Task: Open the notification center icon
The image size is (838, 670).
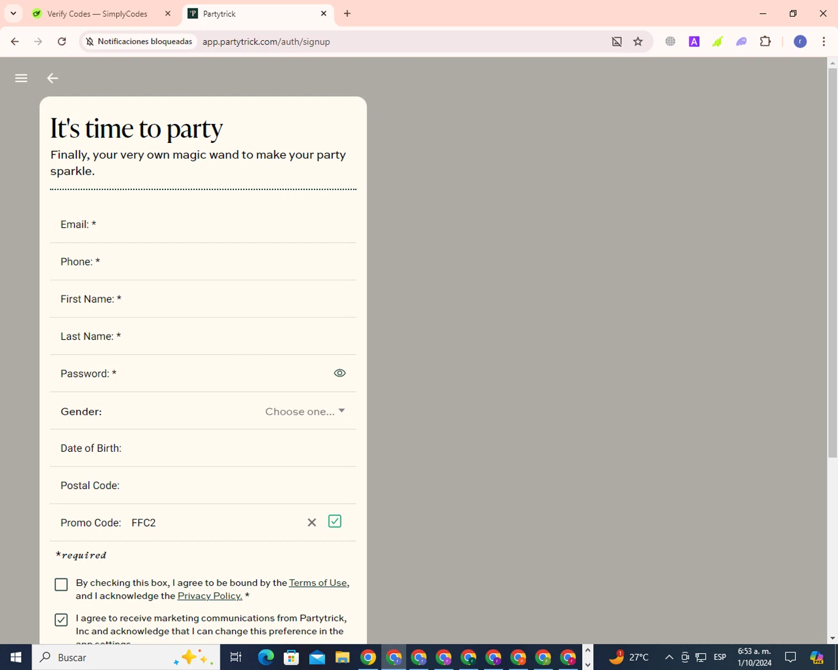Action: tap(791, 657)
